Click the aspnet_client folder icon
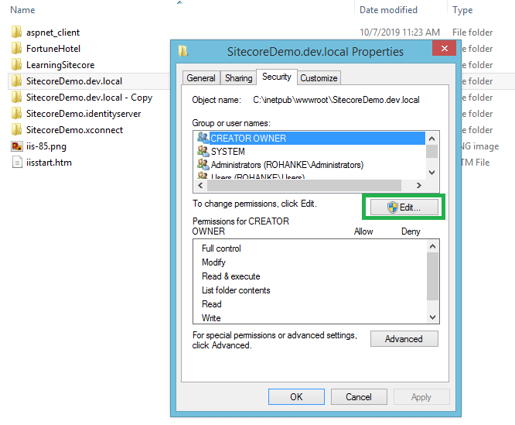 pyautogui.click(x=17, y=33)
